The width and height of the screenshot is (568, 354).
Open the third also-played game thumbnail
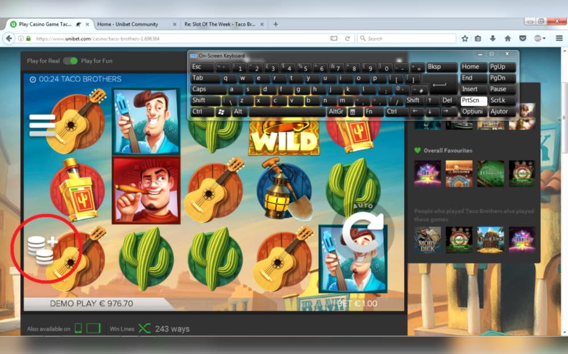pyautogui.click(x=491, y=240)
